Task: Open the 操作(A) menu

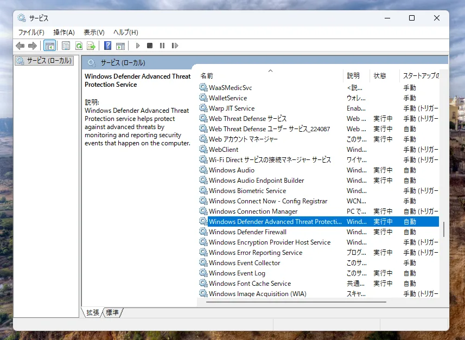Action: pyautogui.click(x=64, y=33)
